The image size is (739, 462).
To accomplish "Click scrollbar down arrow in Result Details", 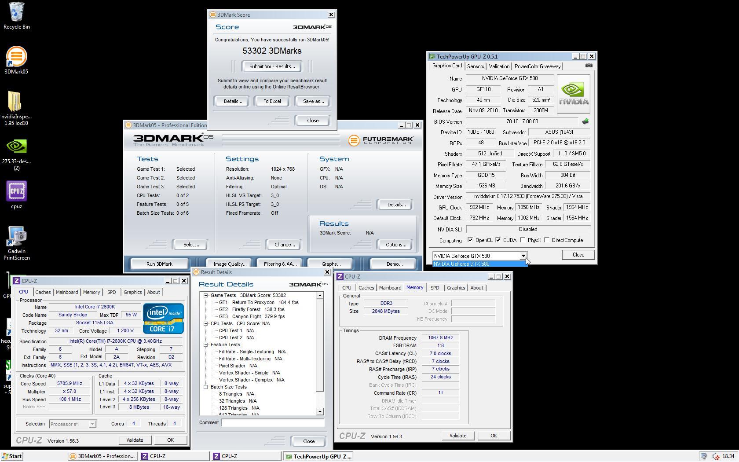I will 320,412.
